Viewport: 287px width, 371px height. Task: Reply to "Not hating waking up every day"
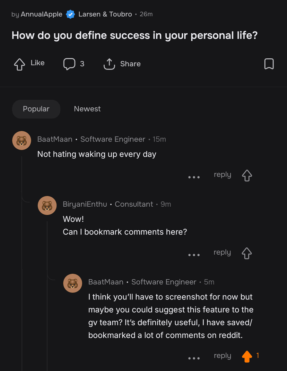tap(223, 174)
